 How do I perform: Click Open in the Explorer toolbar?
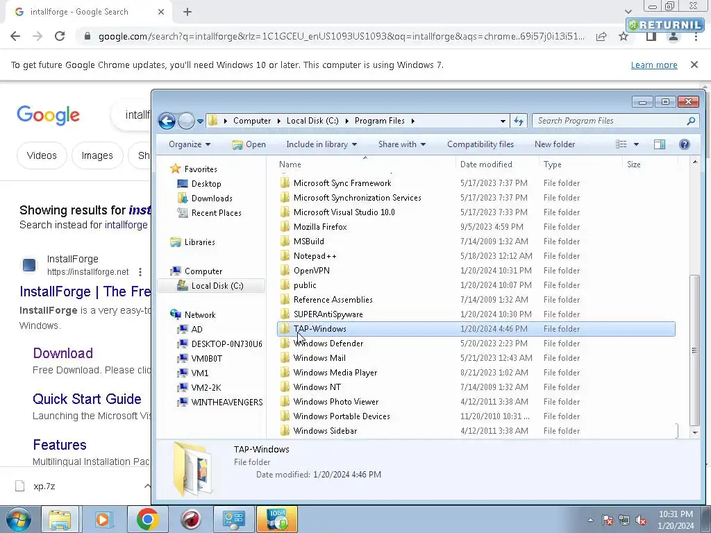(249, 144)
